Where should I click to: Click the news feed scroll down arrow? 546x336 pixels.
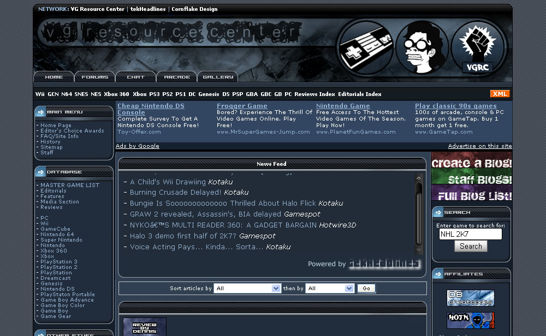tap(419, 249)
